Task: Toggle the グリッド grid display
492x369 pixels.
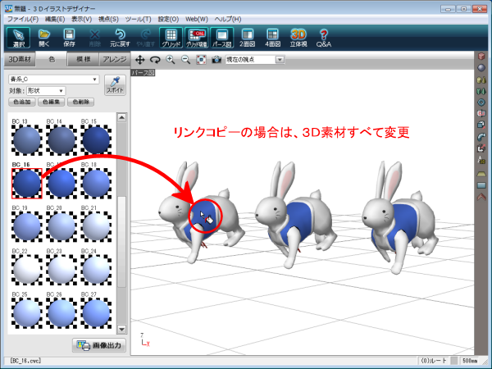Action: (171, 39)
